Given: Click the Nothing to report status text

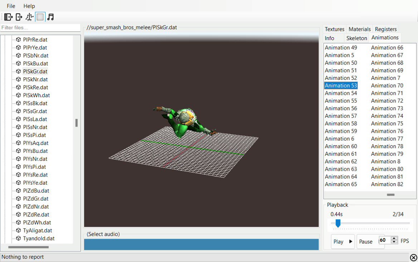Looking at the screenshot, I should point(23,257).
